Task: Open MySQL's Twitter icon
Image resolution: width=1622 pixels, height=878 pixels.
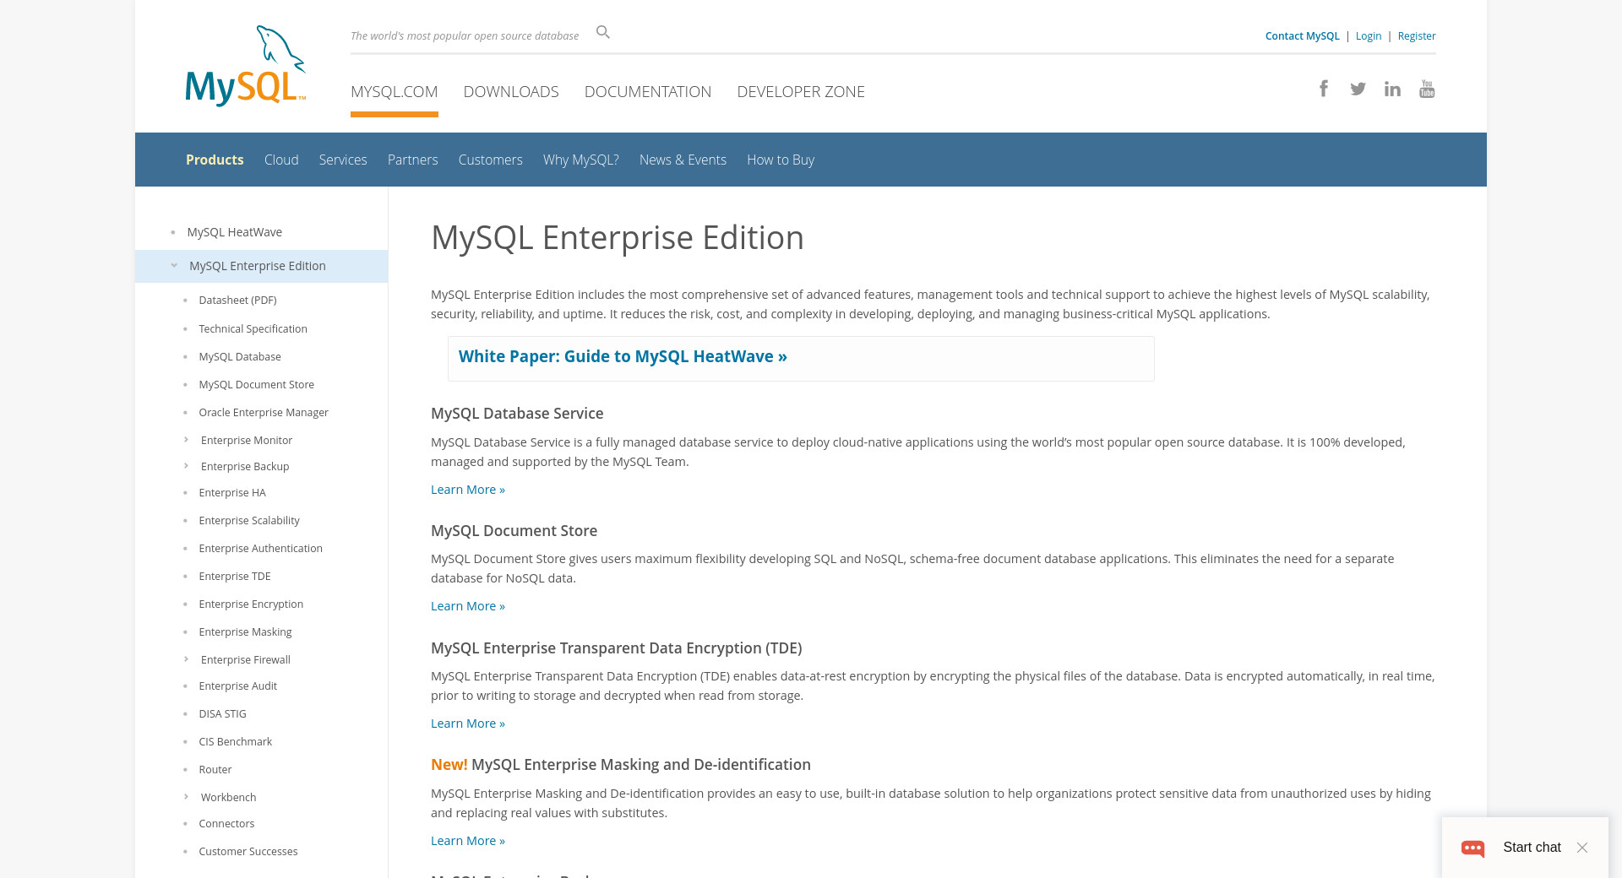Action: [x=1358, y=89]
